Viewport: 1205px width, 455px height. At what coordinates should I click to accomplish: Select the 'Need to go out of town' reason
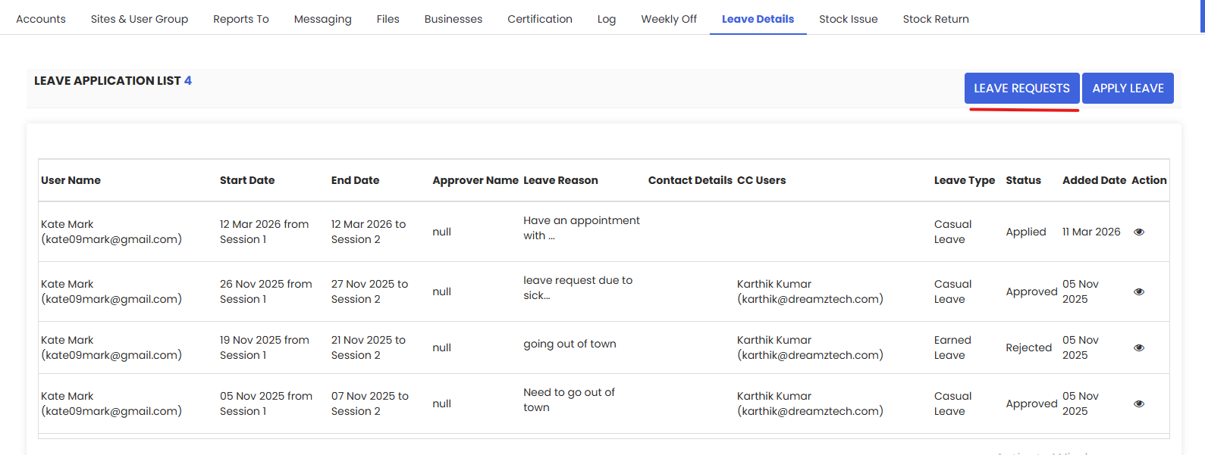[569, 400]
